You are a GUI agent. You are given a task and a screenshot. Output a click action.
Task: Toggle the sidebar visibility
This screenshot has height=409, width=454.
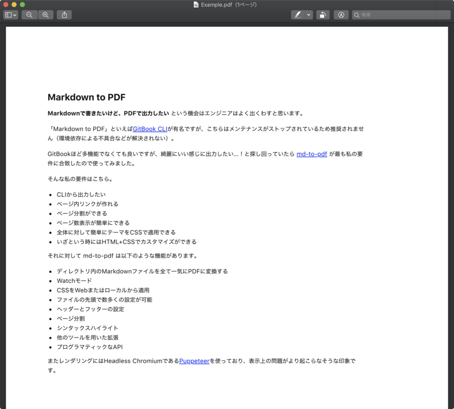[8, 15]
